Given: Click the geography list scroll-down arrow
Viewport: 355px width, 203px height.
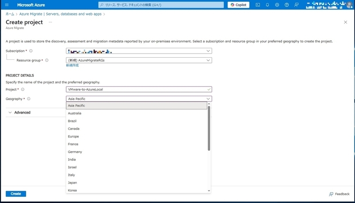Looking at the screenshot, I should [209, 191].
